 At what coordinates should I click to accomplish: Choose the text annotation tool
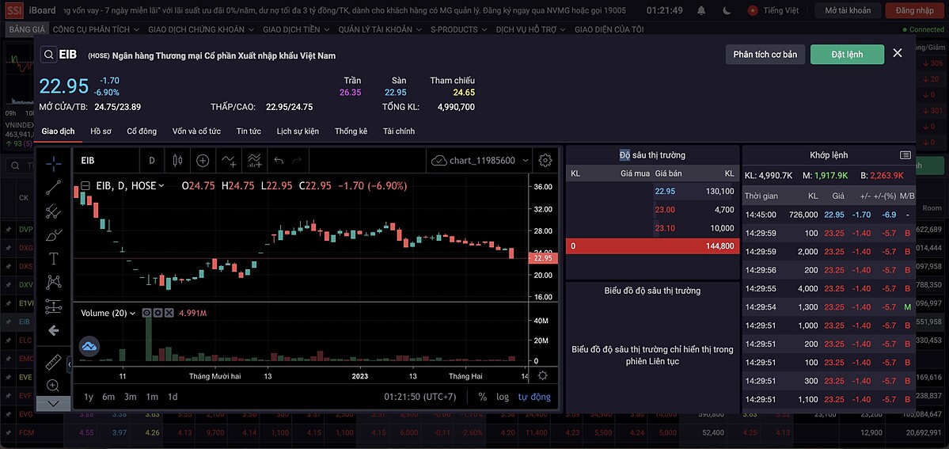[x=53, y=258]
